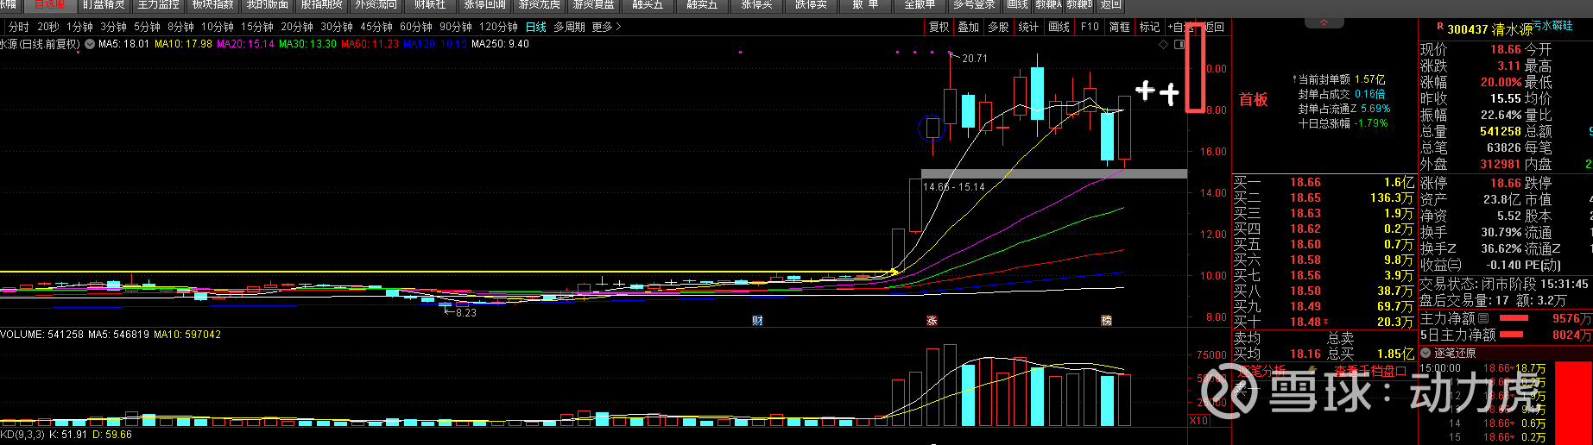Screen dimensions: 1593x445
Task: Click the 榜 marker on the chart axis
Action: coord(1107,321)
